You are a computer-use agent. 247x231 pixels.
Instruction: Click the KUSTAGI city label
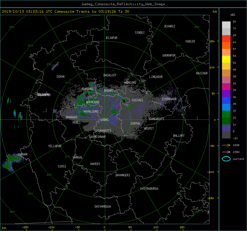pyautogui.click(x=137, y=100)
